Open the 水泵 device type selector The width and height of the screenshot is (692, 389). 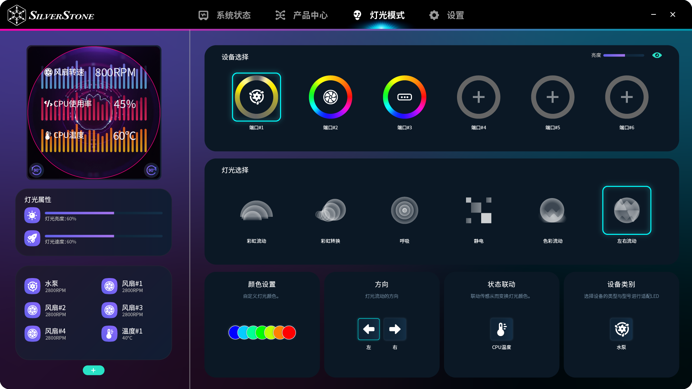[621, 329]
